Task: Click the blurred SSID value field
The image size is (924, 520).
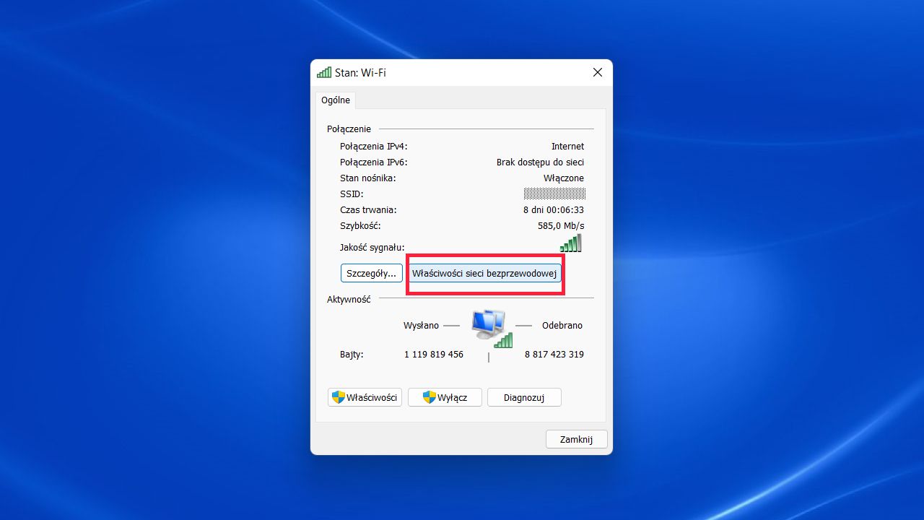Action: click(x=554, y=194)
